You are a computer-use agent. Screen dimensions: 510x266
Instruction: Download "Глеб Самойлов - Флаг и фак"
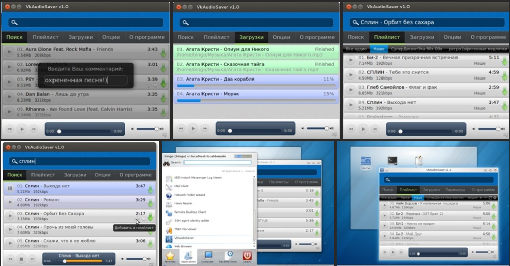tap(505, 91)
